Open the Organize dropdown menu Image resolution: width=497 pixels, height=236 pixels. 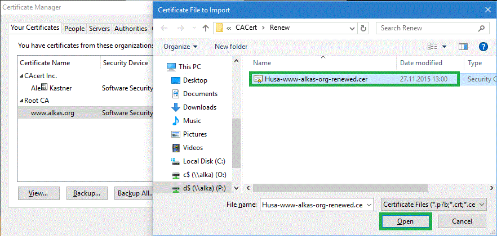(x=180, y=47)
